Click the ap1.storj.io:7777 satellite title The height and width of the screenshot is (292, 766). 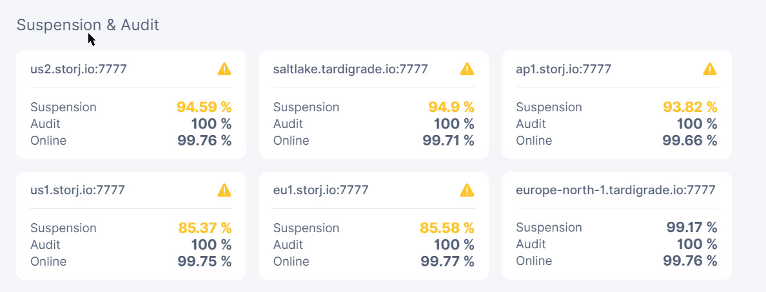[x=564, y=69]
